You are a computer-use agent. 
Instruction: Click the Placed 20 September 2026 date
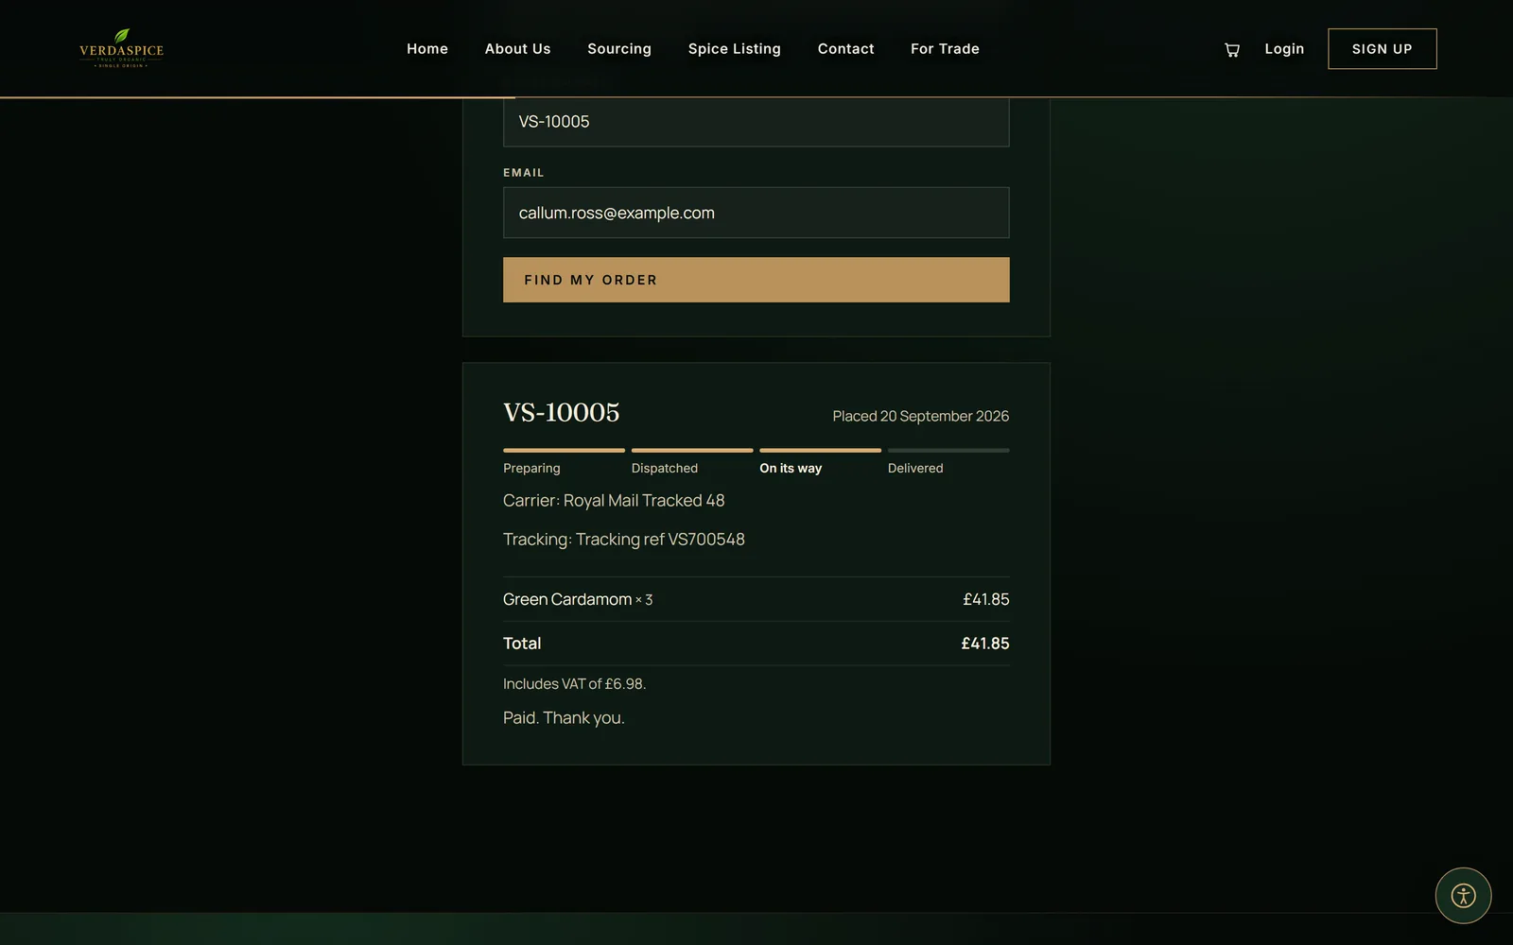[x=920, y=416]
